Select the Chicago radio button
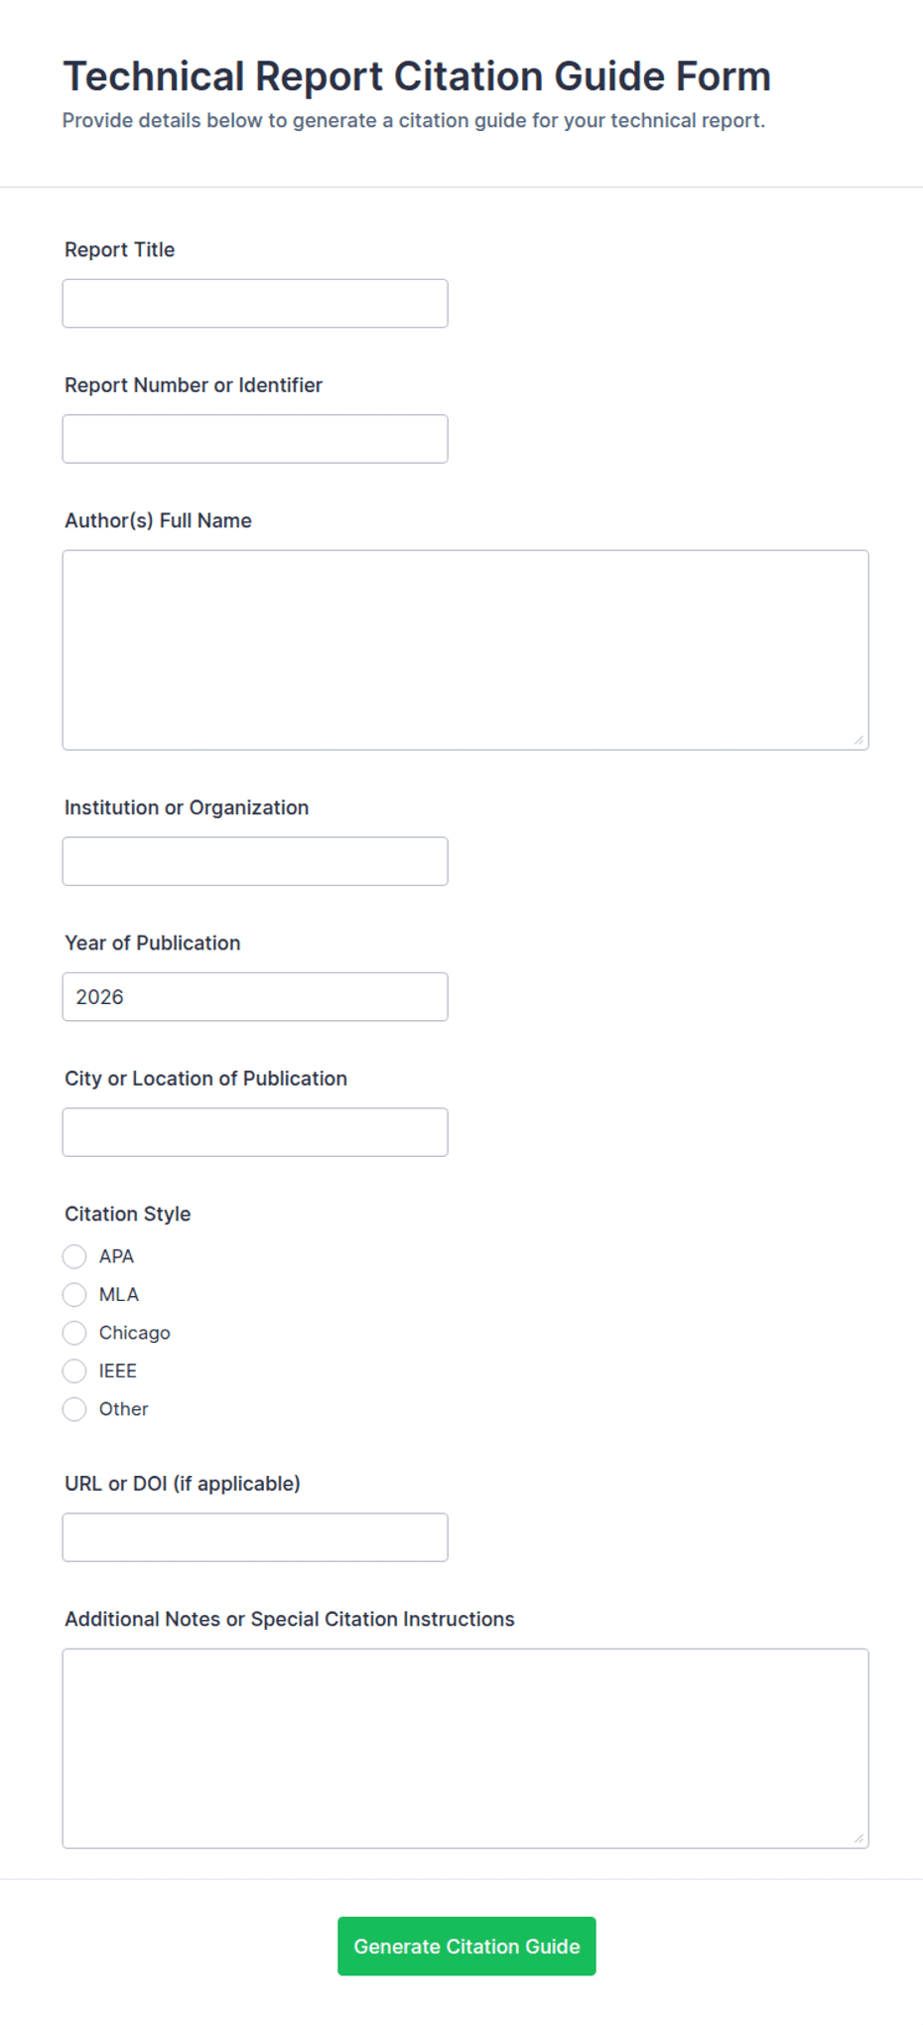The height and width of the screenshot is (2025, 923). click(74, 1333)
